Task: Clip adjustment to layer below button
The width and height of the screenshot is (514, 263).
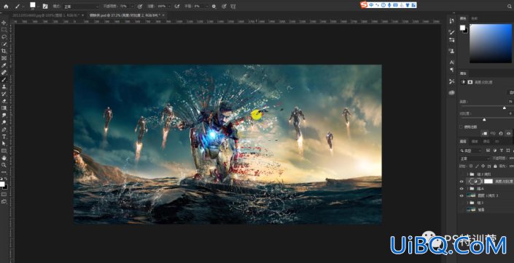Action: [484, 133]
